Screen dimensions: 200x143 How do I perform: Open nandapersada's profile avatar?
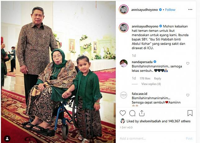[x=124, y=63]
